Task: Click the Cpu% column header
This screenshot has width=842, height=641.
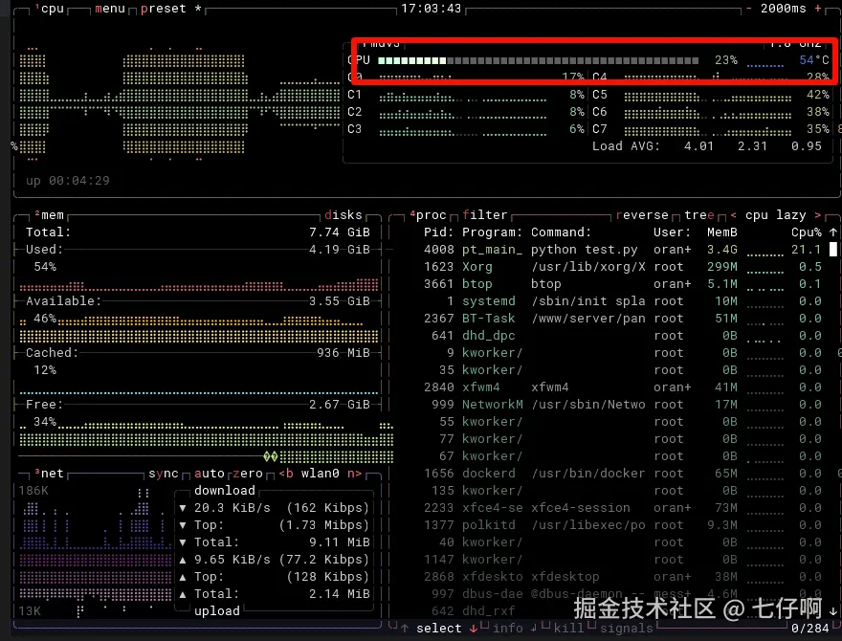Action: pos(806,232)
